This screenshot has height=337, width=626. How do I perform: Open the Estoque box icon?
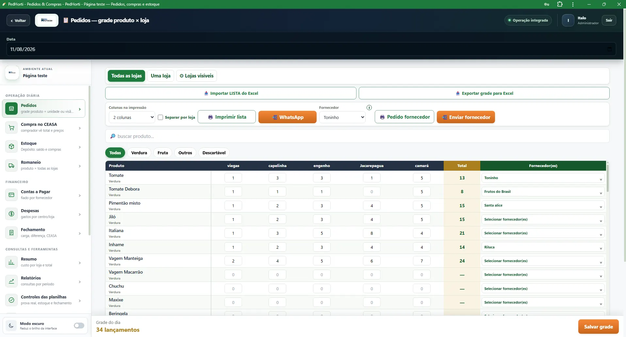point(11,146)
